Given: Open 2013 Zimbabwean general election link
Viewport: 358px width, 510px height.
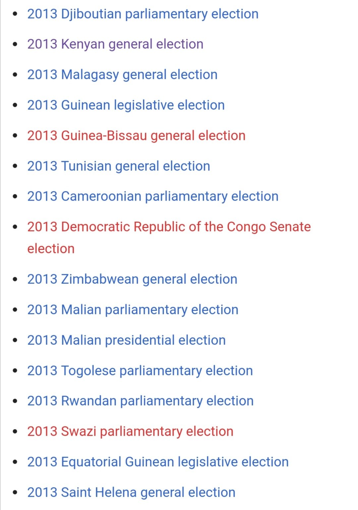Looking at the screenshot, I should pos(132,280).
